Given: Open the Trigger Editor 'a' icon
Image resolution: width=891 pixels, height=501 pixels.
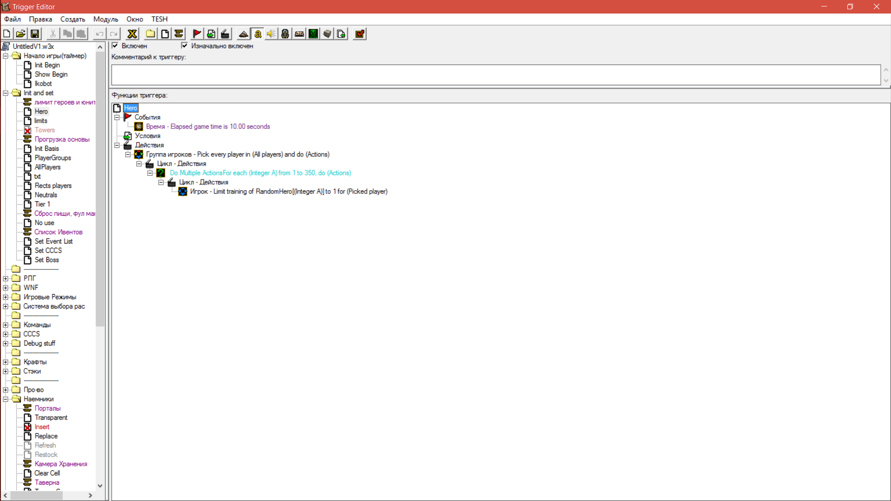Looking at the screenshot, I should pos(258,33).
